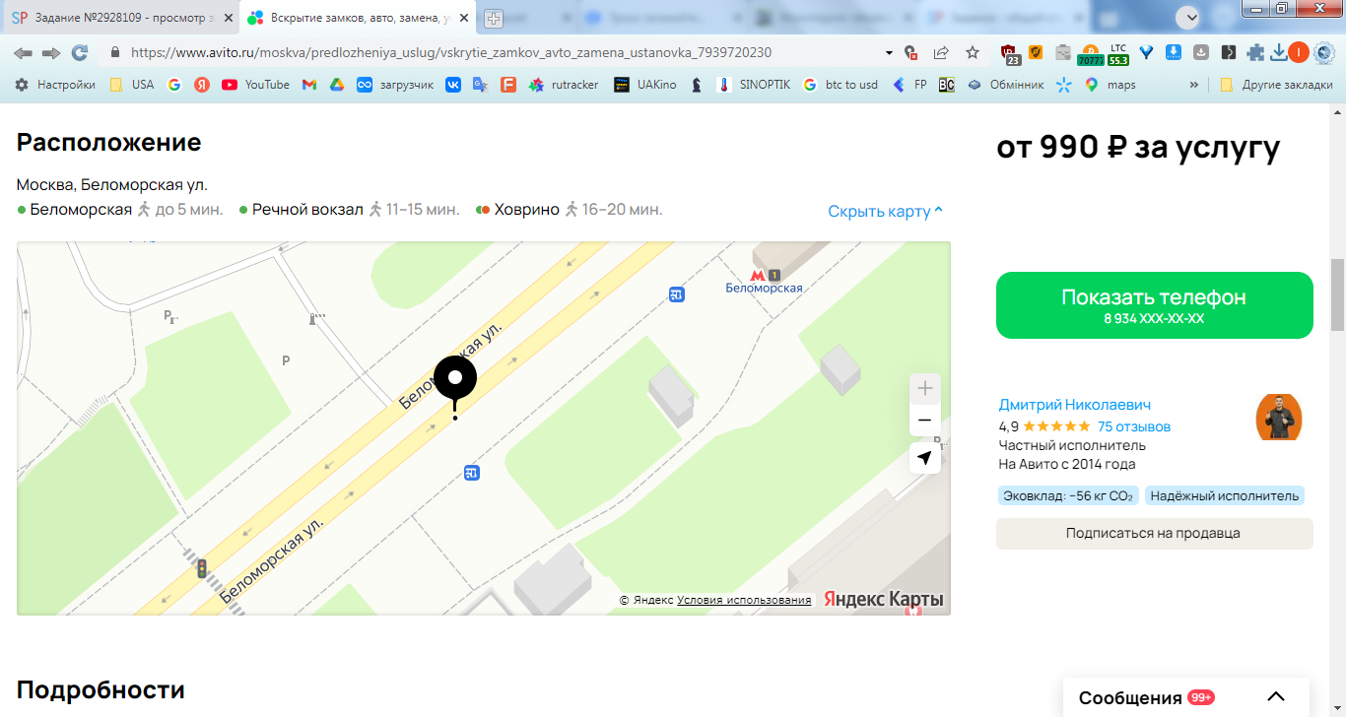
Task: Click the Речной вокзал metro text
Action: click(x=307, y=209)
